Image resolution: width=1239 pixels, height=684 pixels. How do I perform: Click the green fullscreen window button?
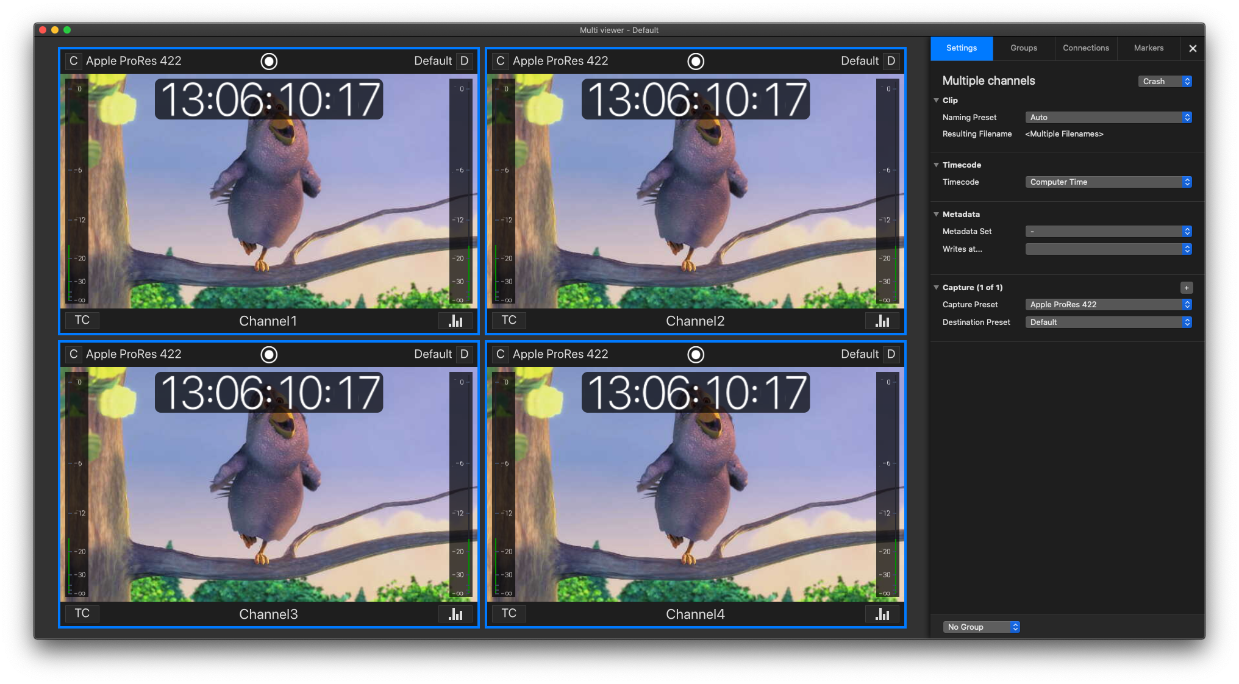[67, 30]
